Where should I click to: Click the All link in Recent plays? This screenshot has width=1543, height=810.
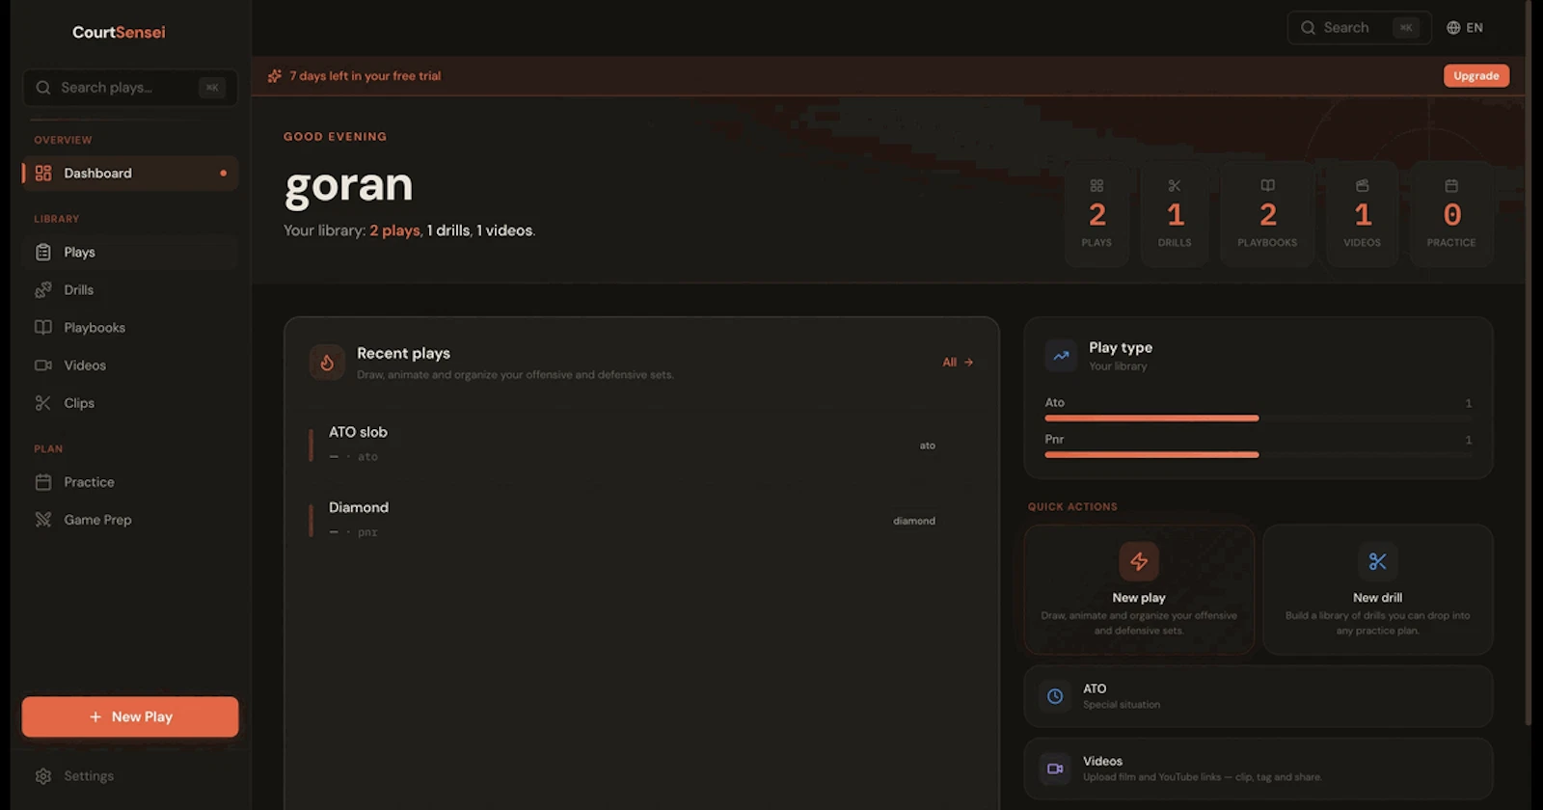click(958, 363)
